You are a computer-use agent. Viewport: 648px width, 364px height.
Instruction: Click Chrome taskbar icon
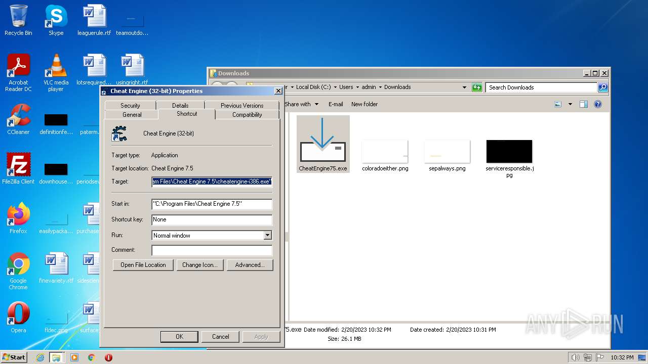click(x=92, y=357)
